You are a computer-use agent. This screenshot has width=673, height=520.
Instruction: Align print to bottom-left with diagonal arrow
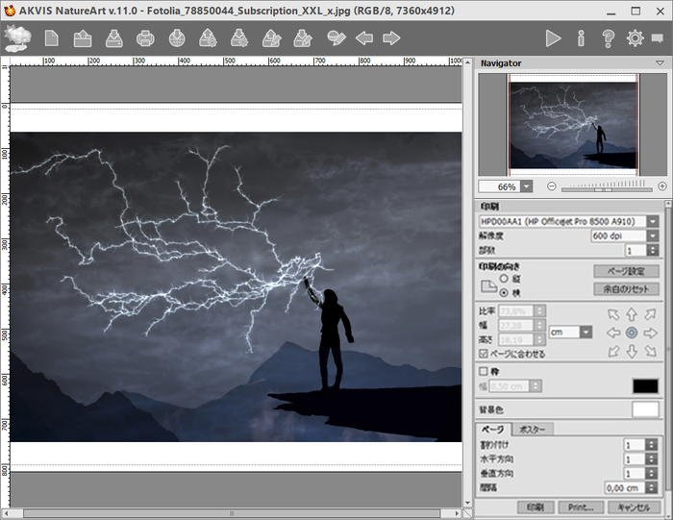613,351
